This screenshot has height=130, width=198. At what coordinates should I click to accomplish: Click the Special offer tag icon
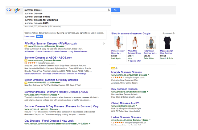click(129, 61)
